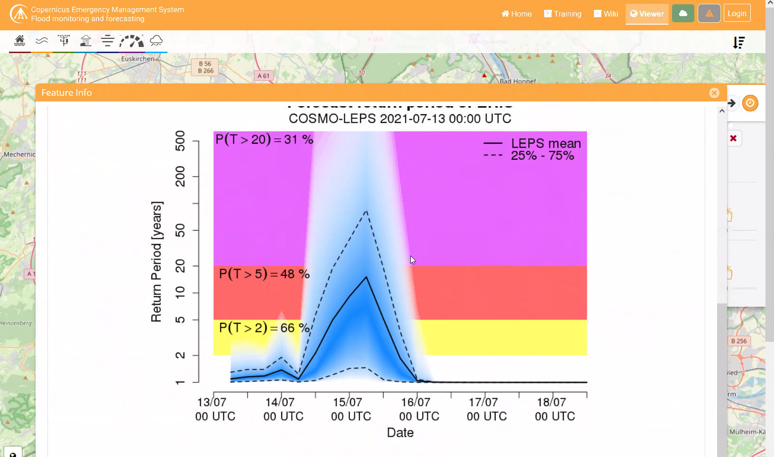Close the Feature Info panel
The image size is (774, 457).
pos(714,93)
